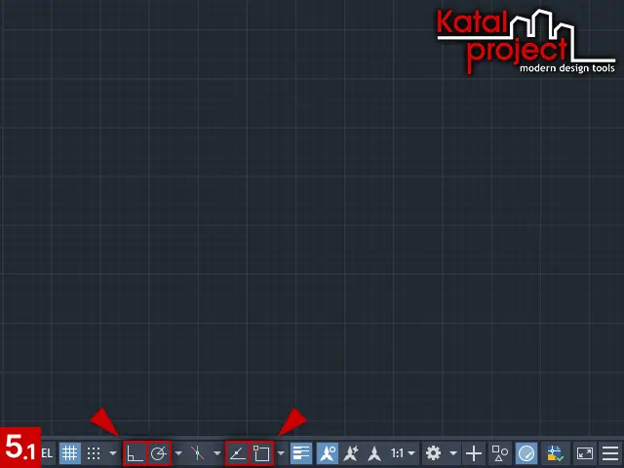Open the 1:1 annotation scale list

[403, 453]
